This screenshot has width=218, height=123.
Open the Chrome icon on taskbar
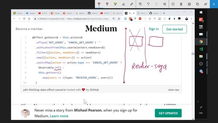201,42
